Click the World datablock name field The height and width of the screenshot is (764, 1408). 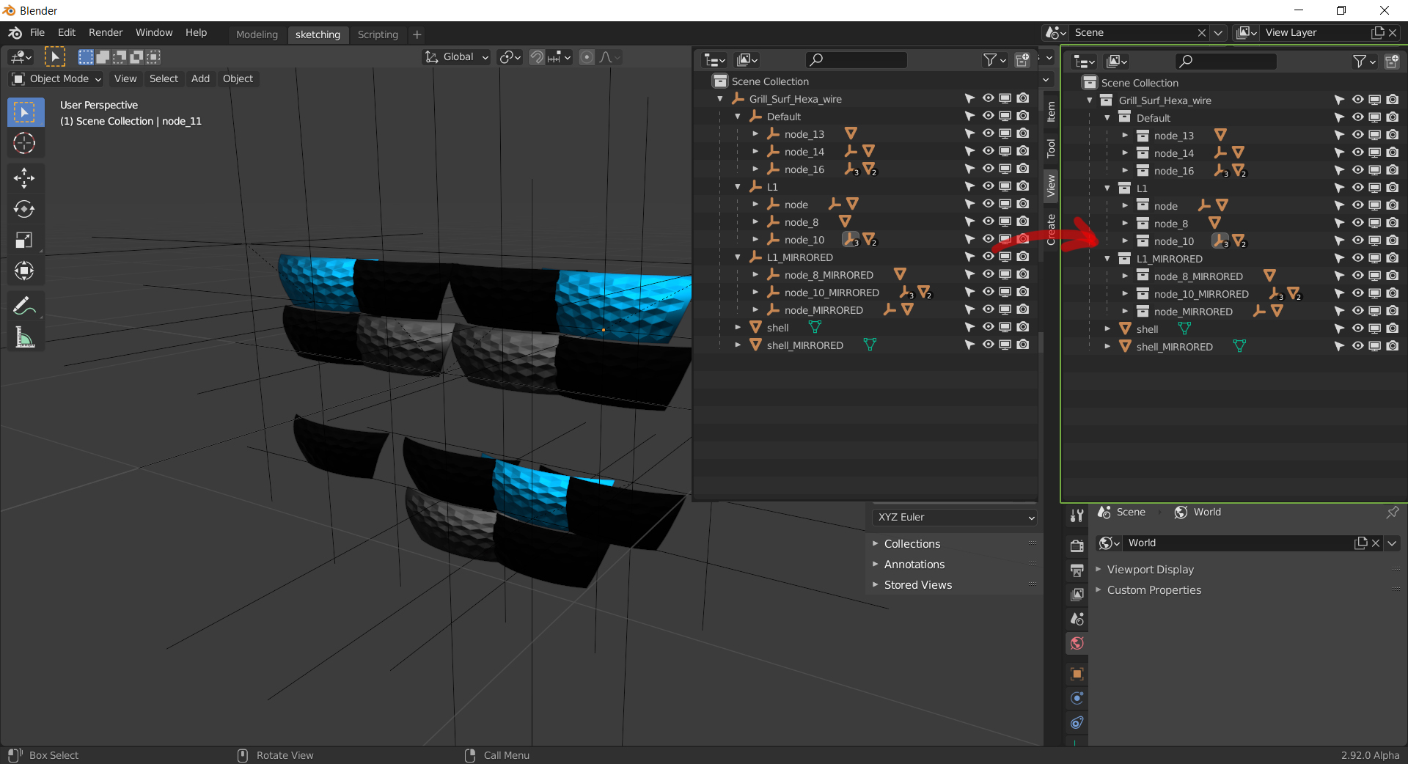pyautogui.click(x=1238, y=543)
